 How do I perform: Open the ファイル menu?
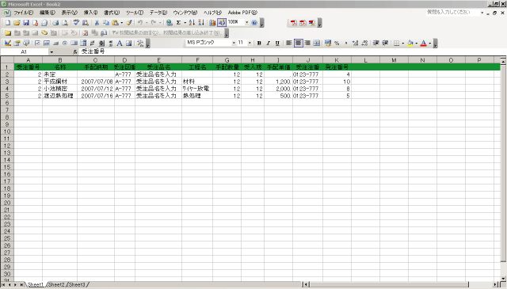tap(23, 13)
